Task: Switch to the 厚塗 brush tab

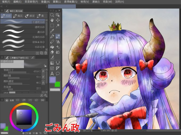Action: (30, 16)
